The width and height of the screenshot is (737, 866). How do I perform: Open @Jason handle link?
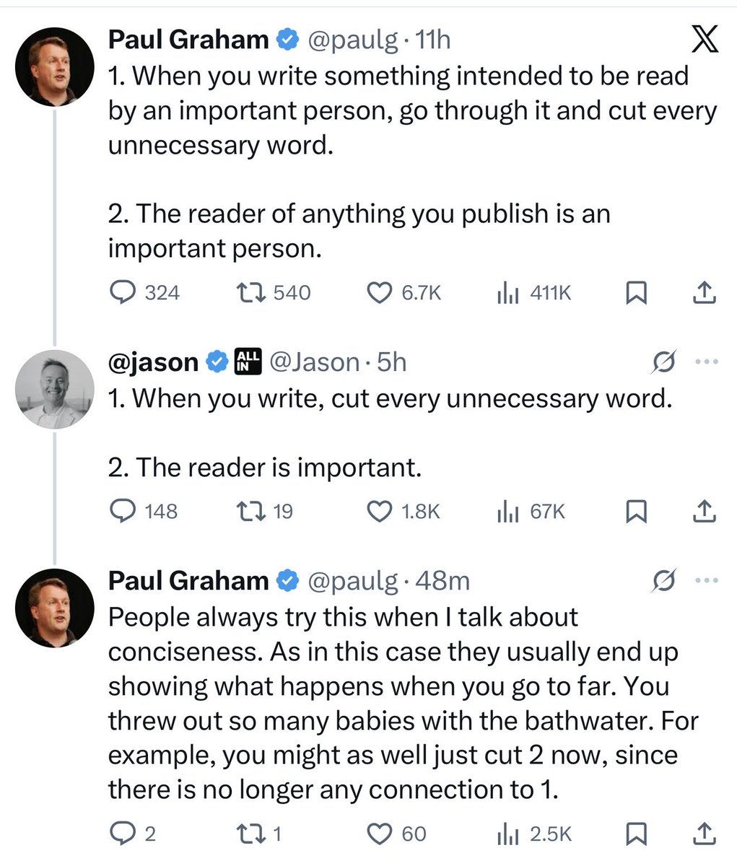pos(315,362)
